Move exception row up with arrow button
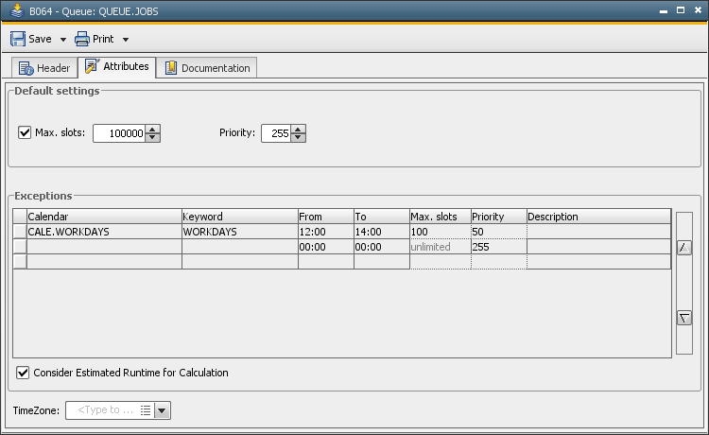Image resolution: width=709 pixels, height=435 pixels. 684,247
